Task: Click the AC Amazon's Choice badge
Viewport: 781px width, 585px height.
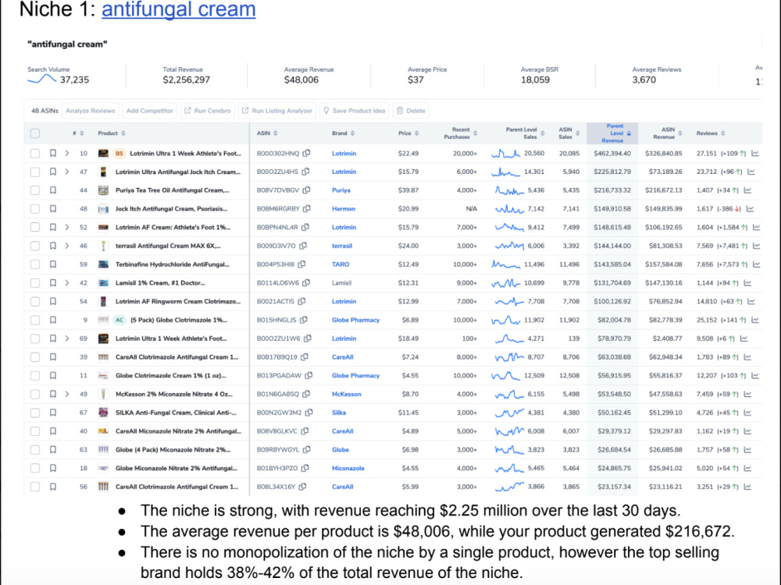Action: coord(119,320)
